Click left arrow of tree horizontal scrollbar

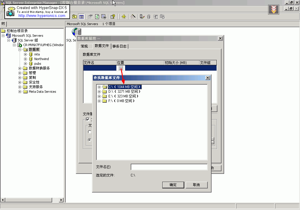coord(3,200)
